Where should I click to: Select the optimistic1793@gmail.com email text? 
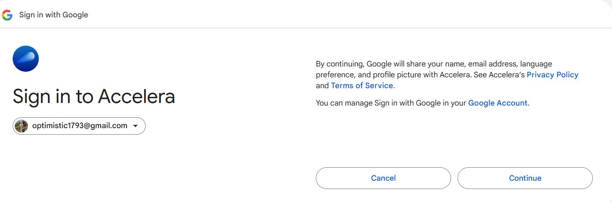click(80, 126)
